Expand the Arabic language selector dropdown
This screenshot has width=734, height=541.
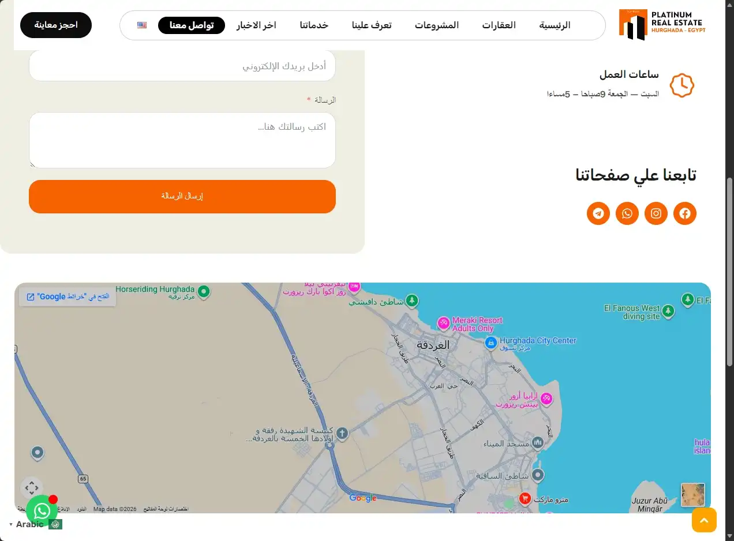tap(35, 524)
